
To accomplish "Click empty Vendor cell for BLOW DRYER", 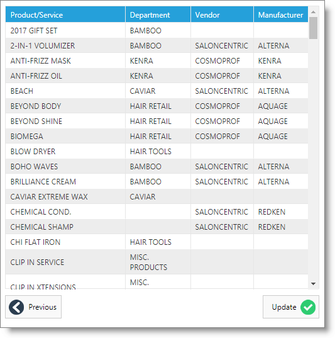I will [222, 151].
